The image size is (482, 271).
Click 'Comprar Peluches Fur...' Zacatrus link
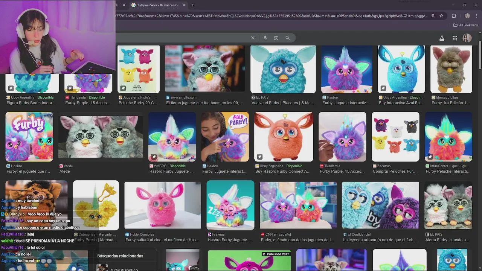click(395, 171)
